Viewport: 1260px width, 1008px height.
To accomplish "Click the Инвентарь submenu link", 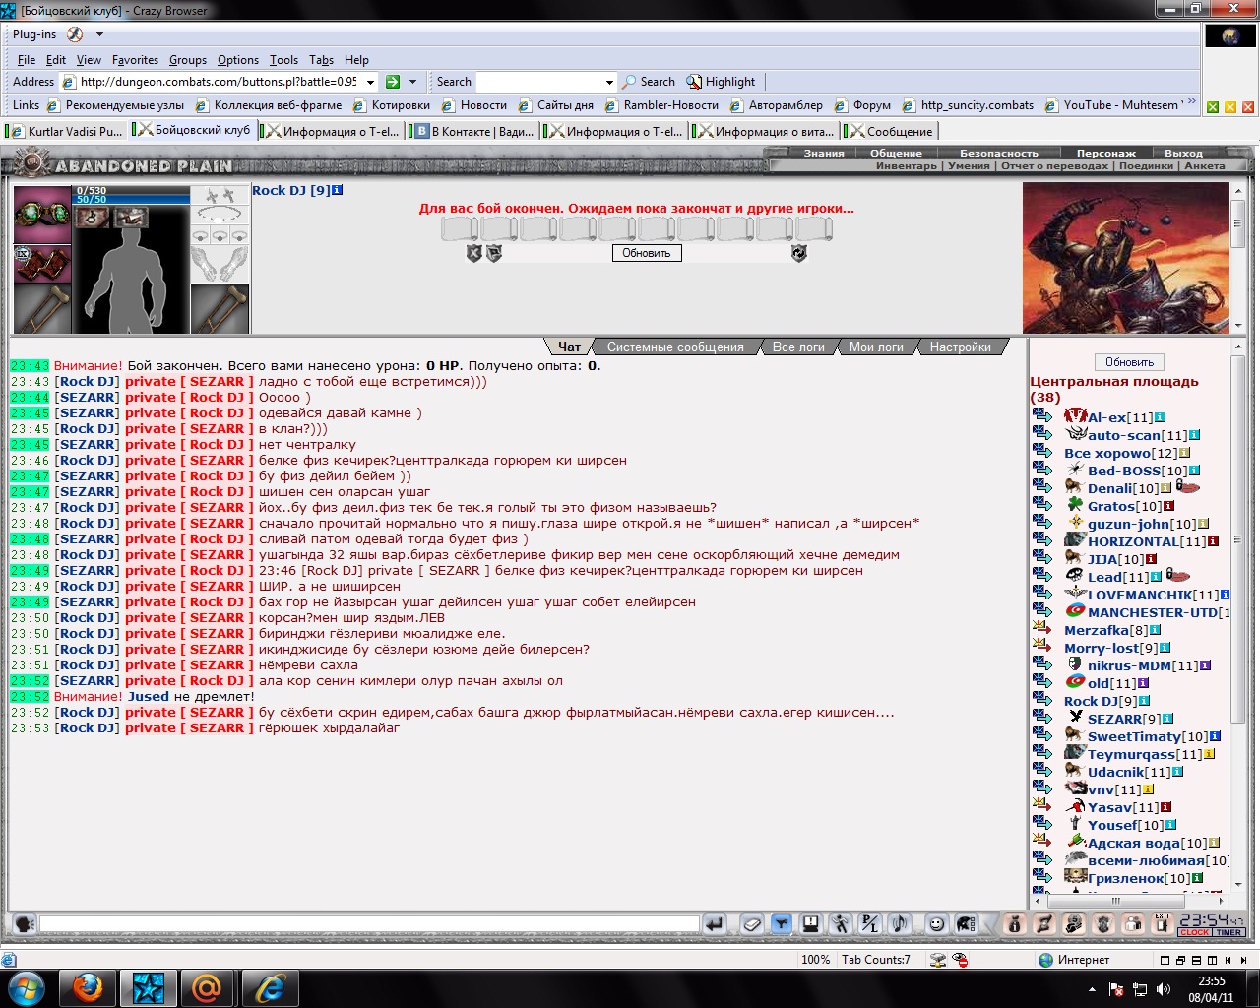I will click(x=907, y=166).
